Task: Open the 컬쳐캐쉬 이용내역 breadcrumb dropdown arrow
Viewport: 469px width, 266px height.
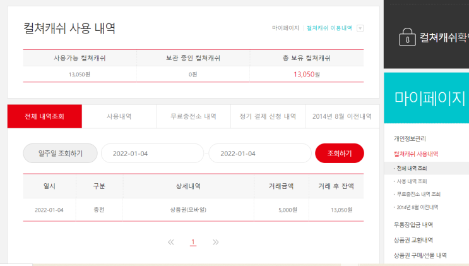Action: click(360, 28)
